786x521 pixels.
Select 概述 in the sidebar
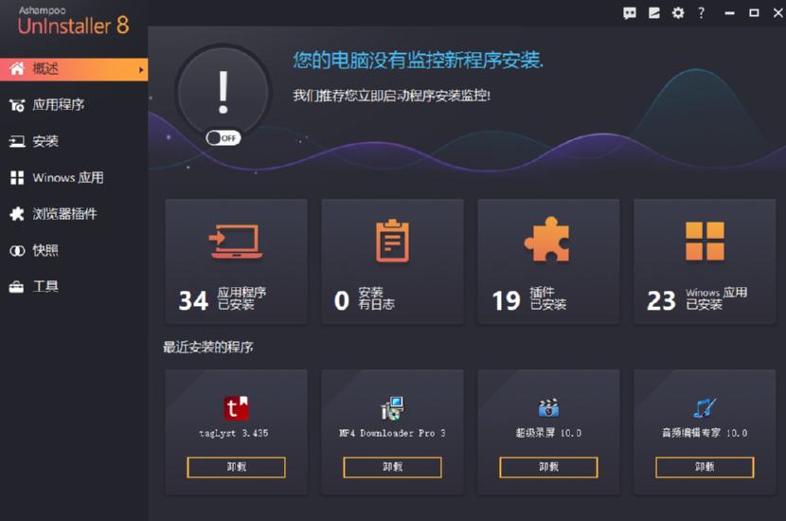74,69
